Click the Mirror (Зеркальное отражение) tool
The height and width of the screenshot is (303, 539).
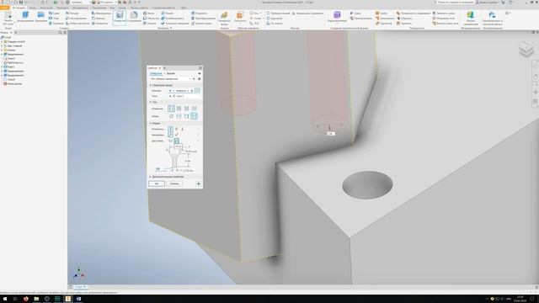tap(307, 13)
